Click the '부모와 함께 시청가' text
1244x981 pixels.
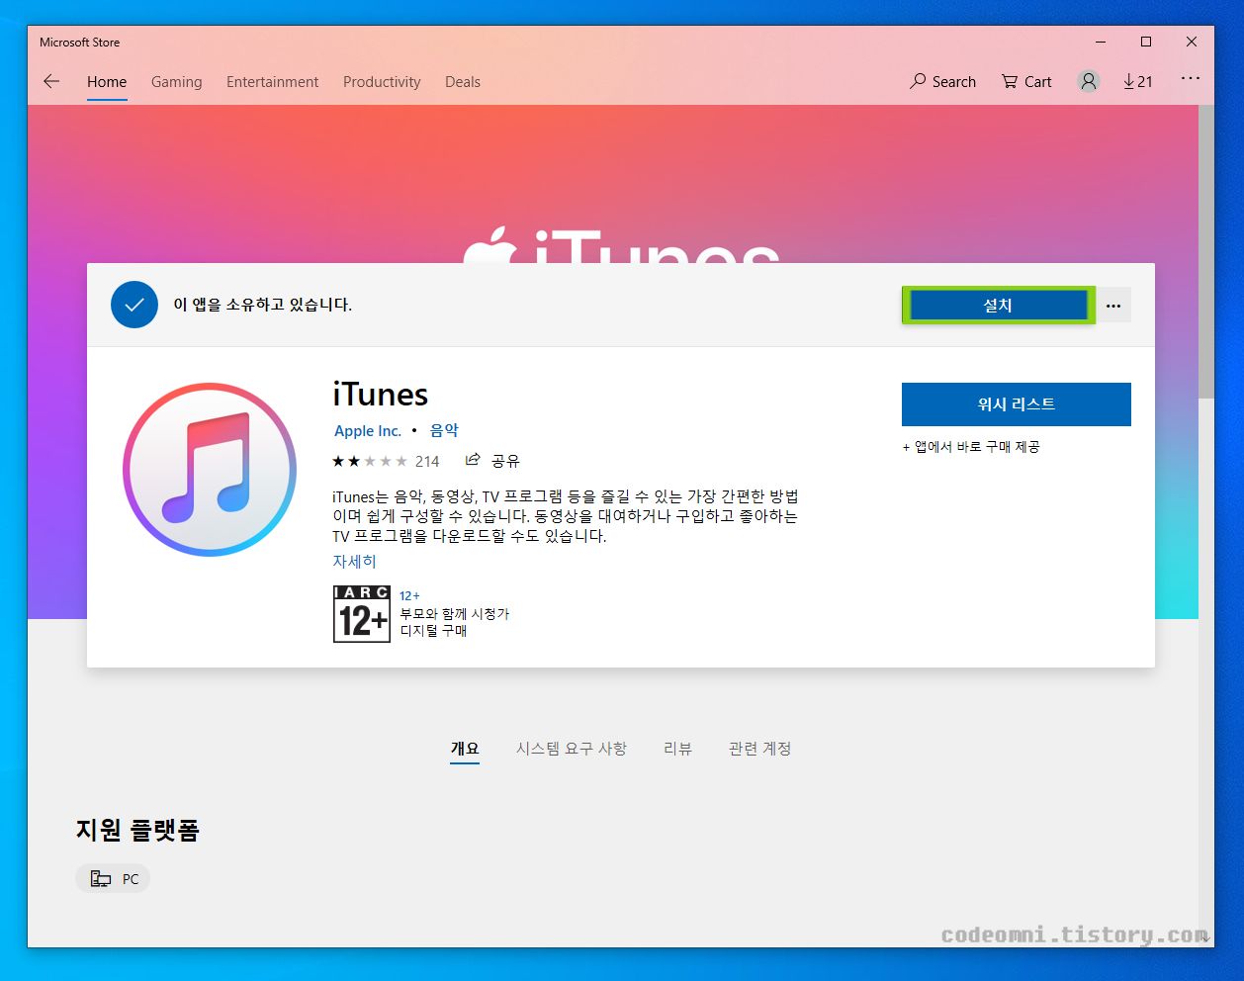(455, 614)
